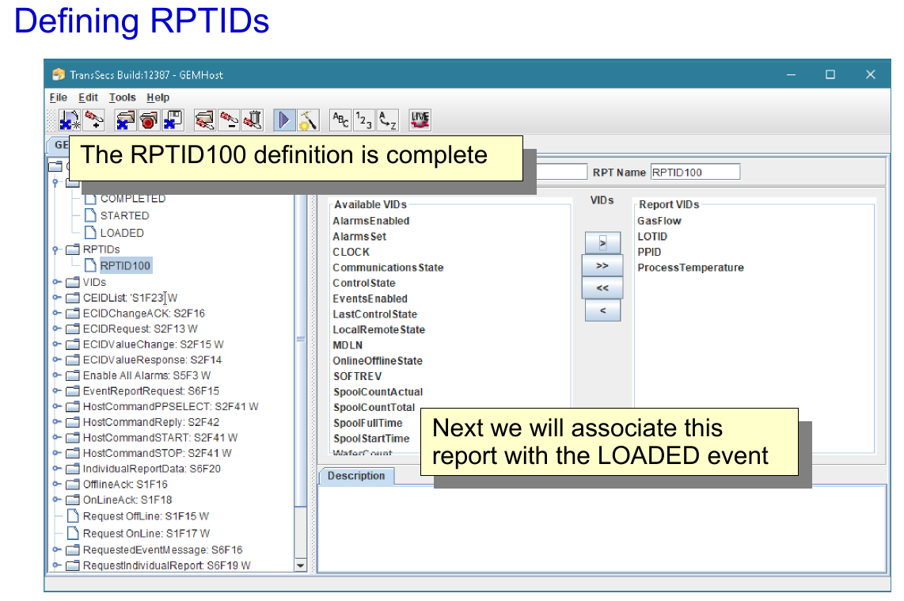Select the LOADED item in the tree
The image size is (904, 601).
[x=122, y=233]
